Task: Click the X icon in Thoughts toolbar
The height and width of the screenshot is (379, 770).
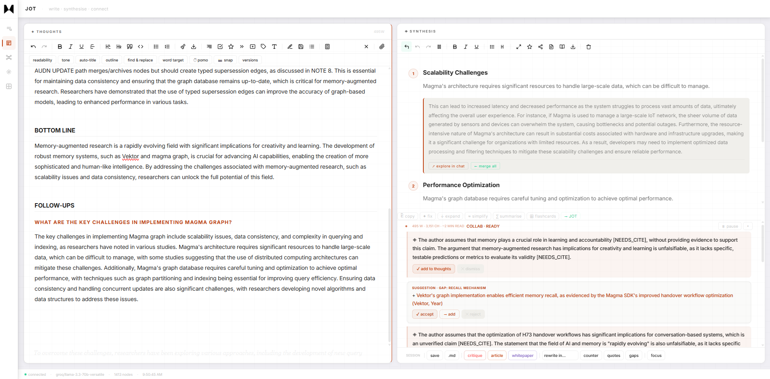Action: tap(366, 47)
